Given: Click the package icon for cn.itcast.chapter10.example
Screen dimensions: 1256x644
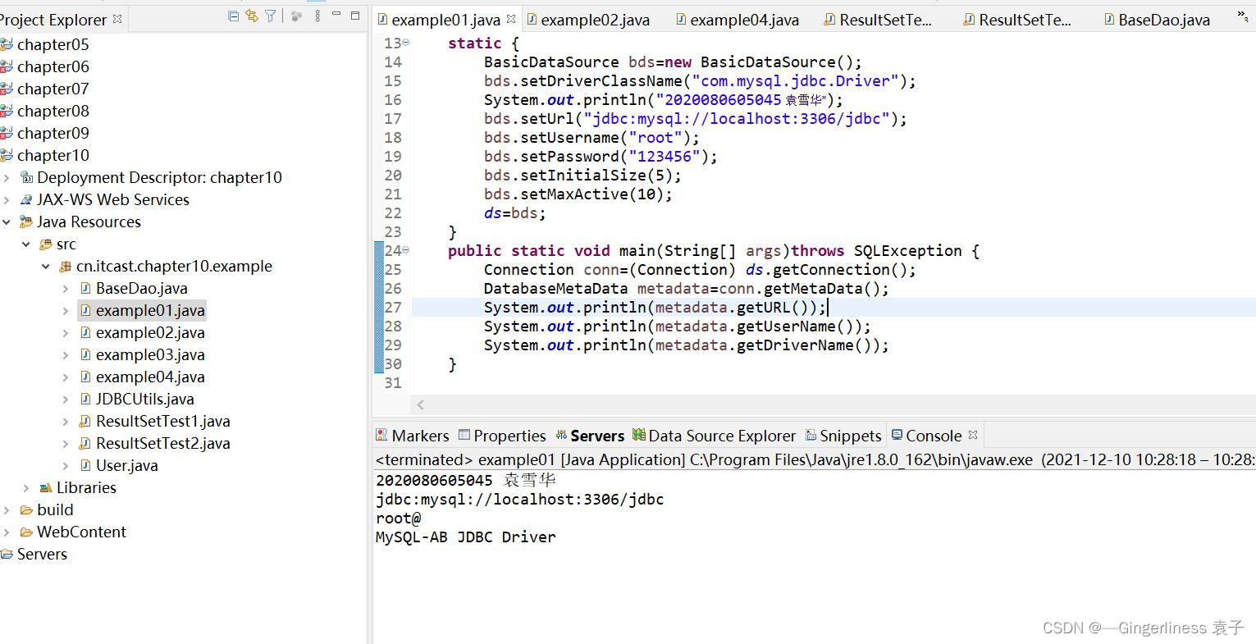Looking at the screenshot, I should click(x=66, y=266).
